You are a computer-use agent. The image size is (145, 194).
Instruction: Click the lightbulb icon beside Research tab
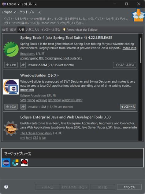(64, 29)
